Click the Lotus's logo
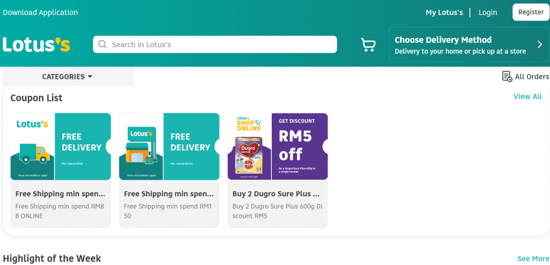The height and width of the screenshot is (265, 550). [x=37, y=45]
